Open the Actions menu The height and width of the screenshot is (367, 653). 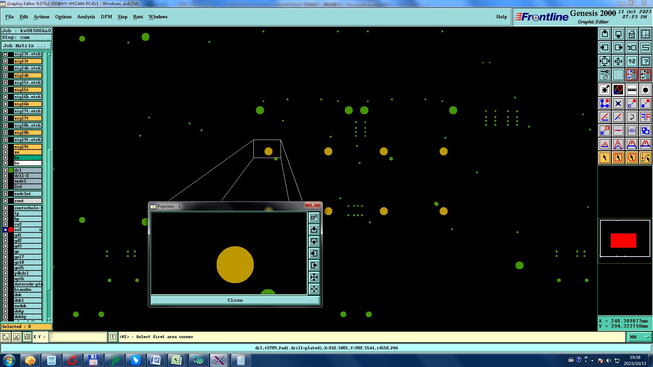[41, 17]
